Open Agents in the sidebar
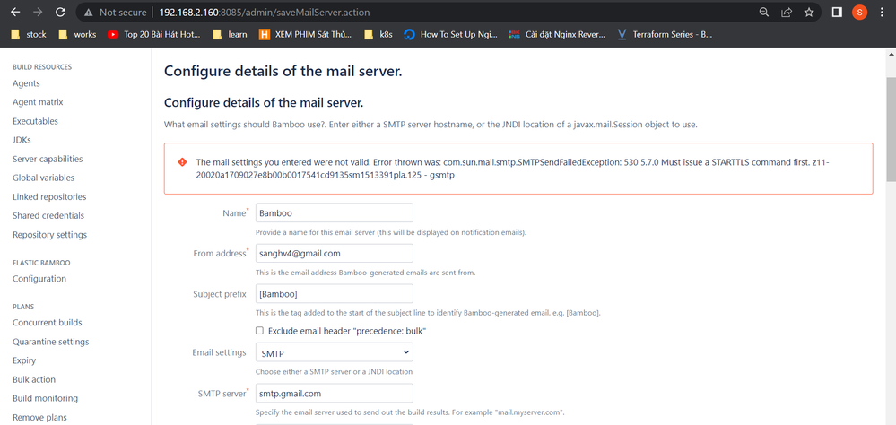 coord(26,83)
